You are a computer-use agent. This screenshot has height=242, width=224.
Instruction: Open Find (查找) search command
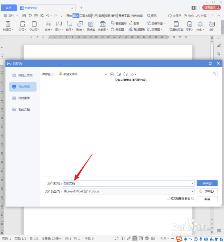(x=152, y=16)
